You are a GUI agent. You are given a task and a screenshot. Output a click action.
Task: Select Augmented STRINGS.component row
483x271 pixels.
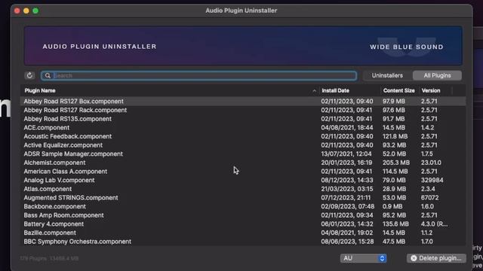pyautogui.click(x=243, y=197)
